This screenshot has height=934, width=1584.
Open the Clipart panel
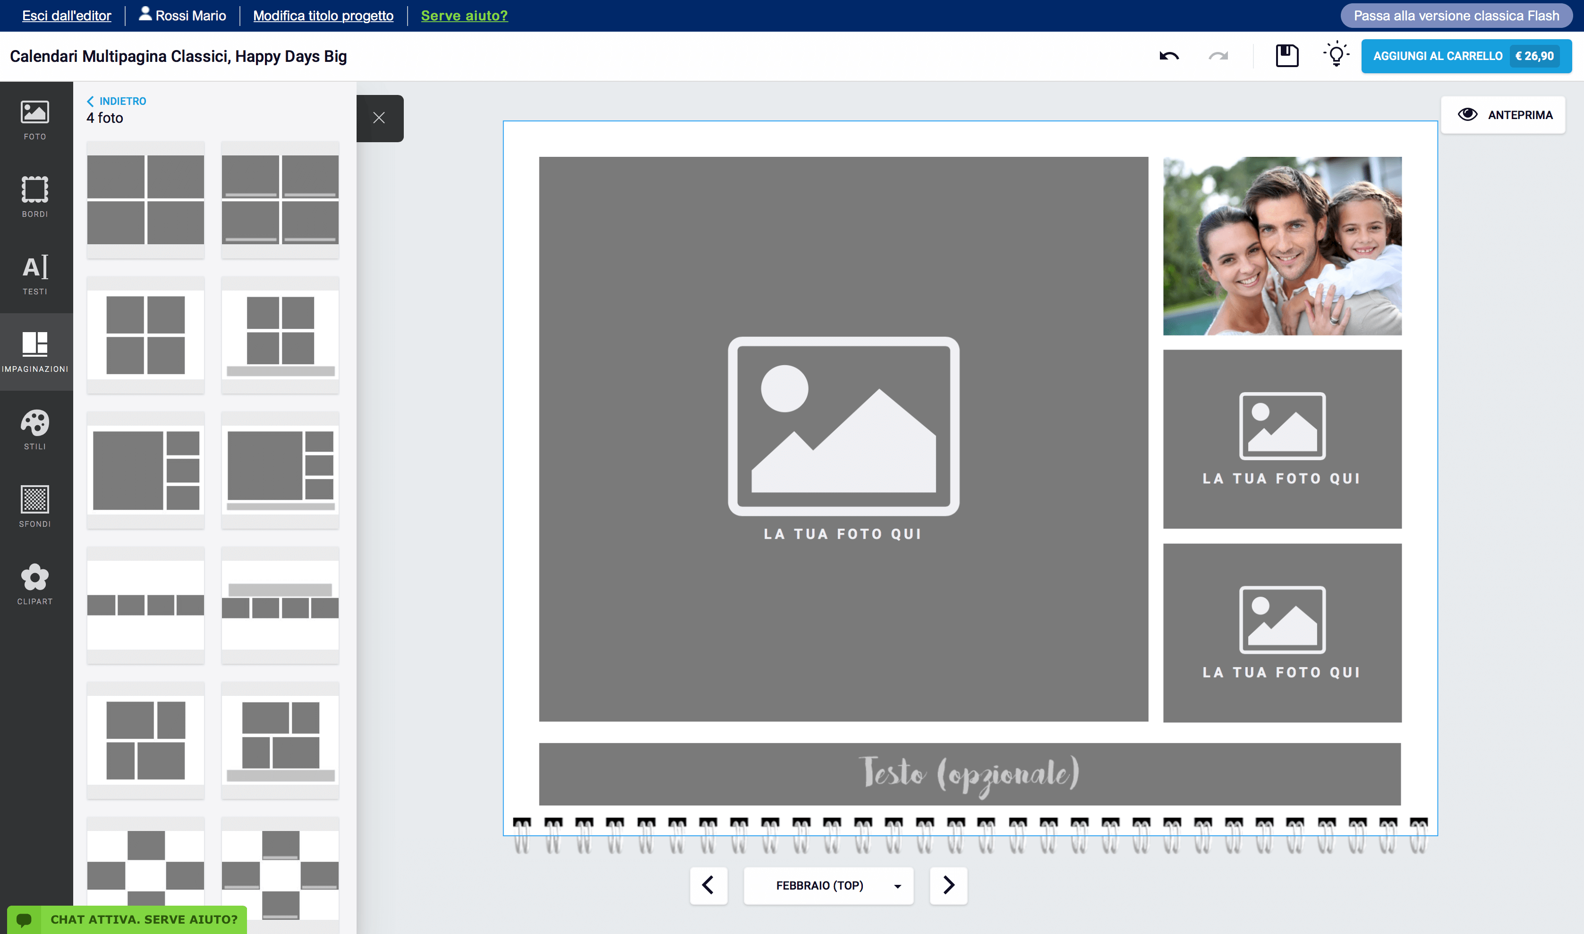coord(35,584)
